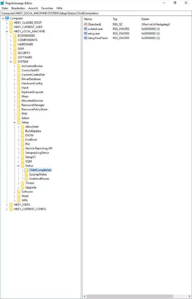This screenshot has height=299, width=192.
Task: Click the values pane horizontal scrollbar thumb
Action: (130, 296)
